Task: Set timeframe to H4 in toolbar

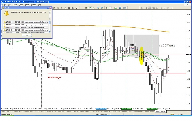Action: point(161,8)
